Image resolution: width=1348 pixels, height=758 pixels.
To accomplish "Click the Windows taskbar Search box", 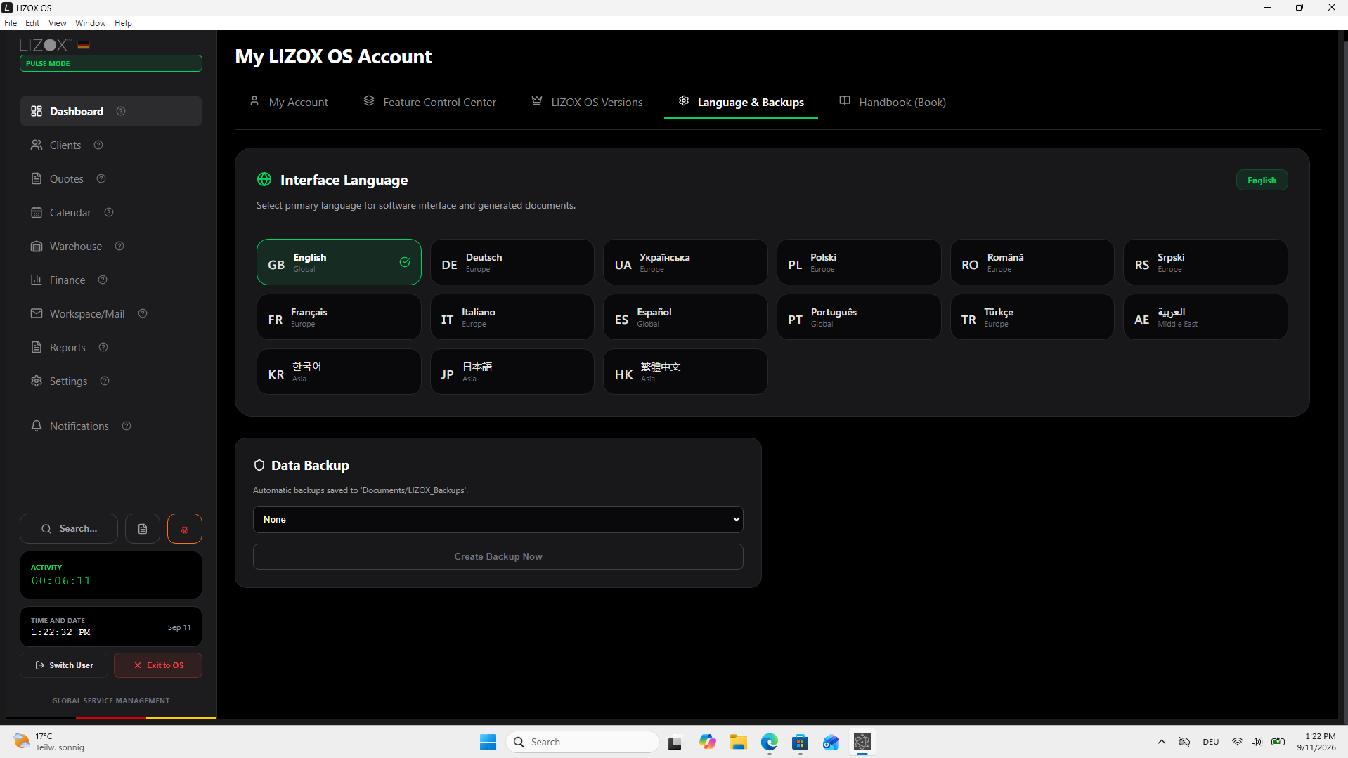I will tap(583, 742).
